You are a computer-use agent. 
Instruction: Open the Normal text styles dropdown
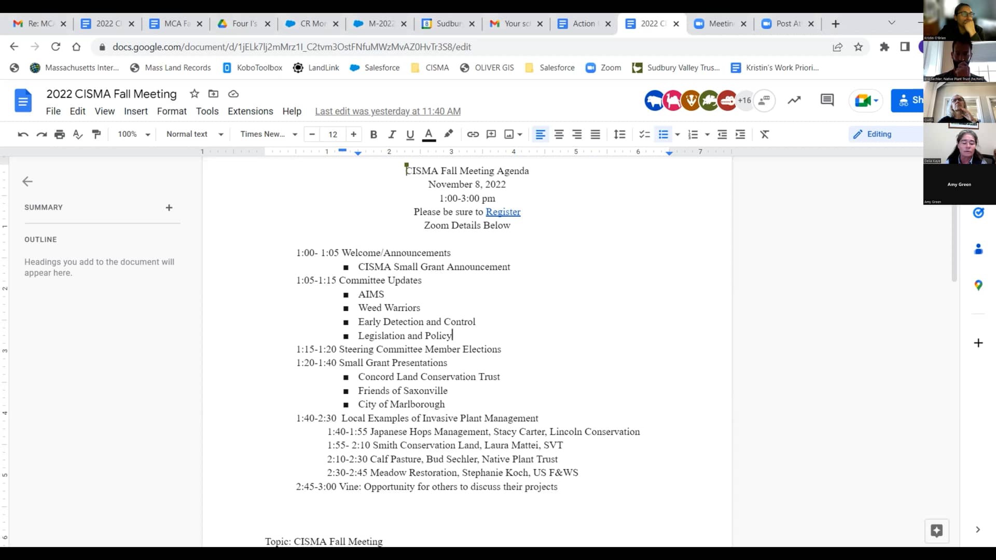[x=194, y=134]
